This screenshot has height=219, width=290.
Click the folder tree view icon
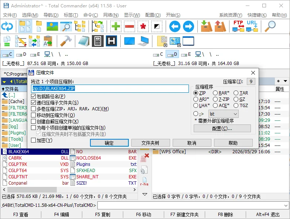80,27
